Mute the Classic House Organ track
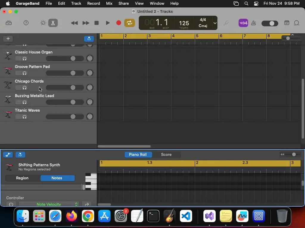305x228 pixels. click(18, 58)
